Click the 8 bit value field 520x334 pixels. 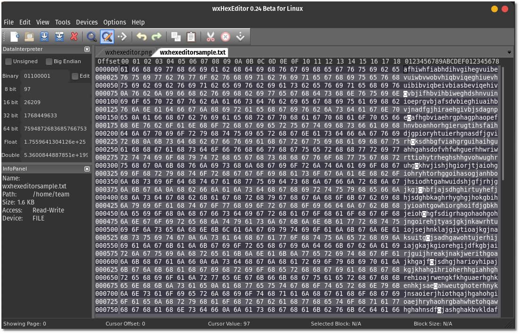(56, 89)
